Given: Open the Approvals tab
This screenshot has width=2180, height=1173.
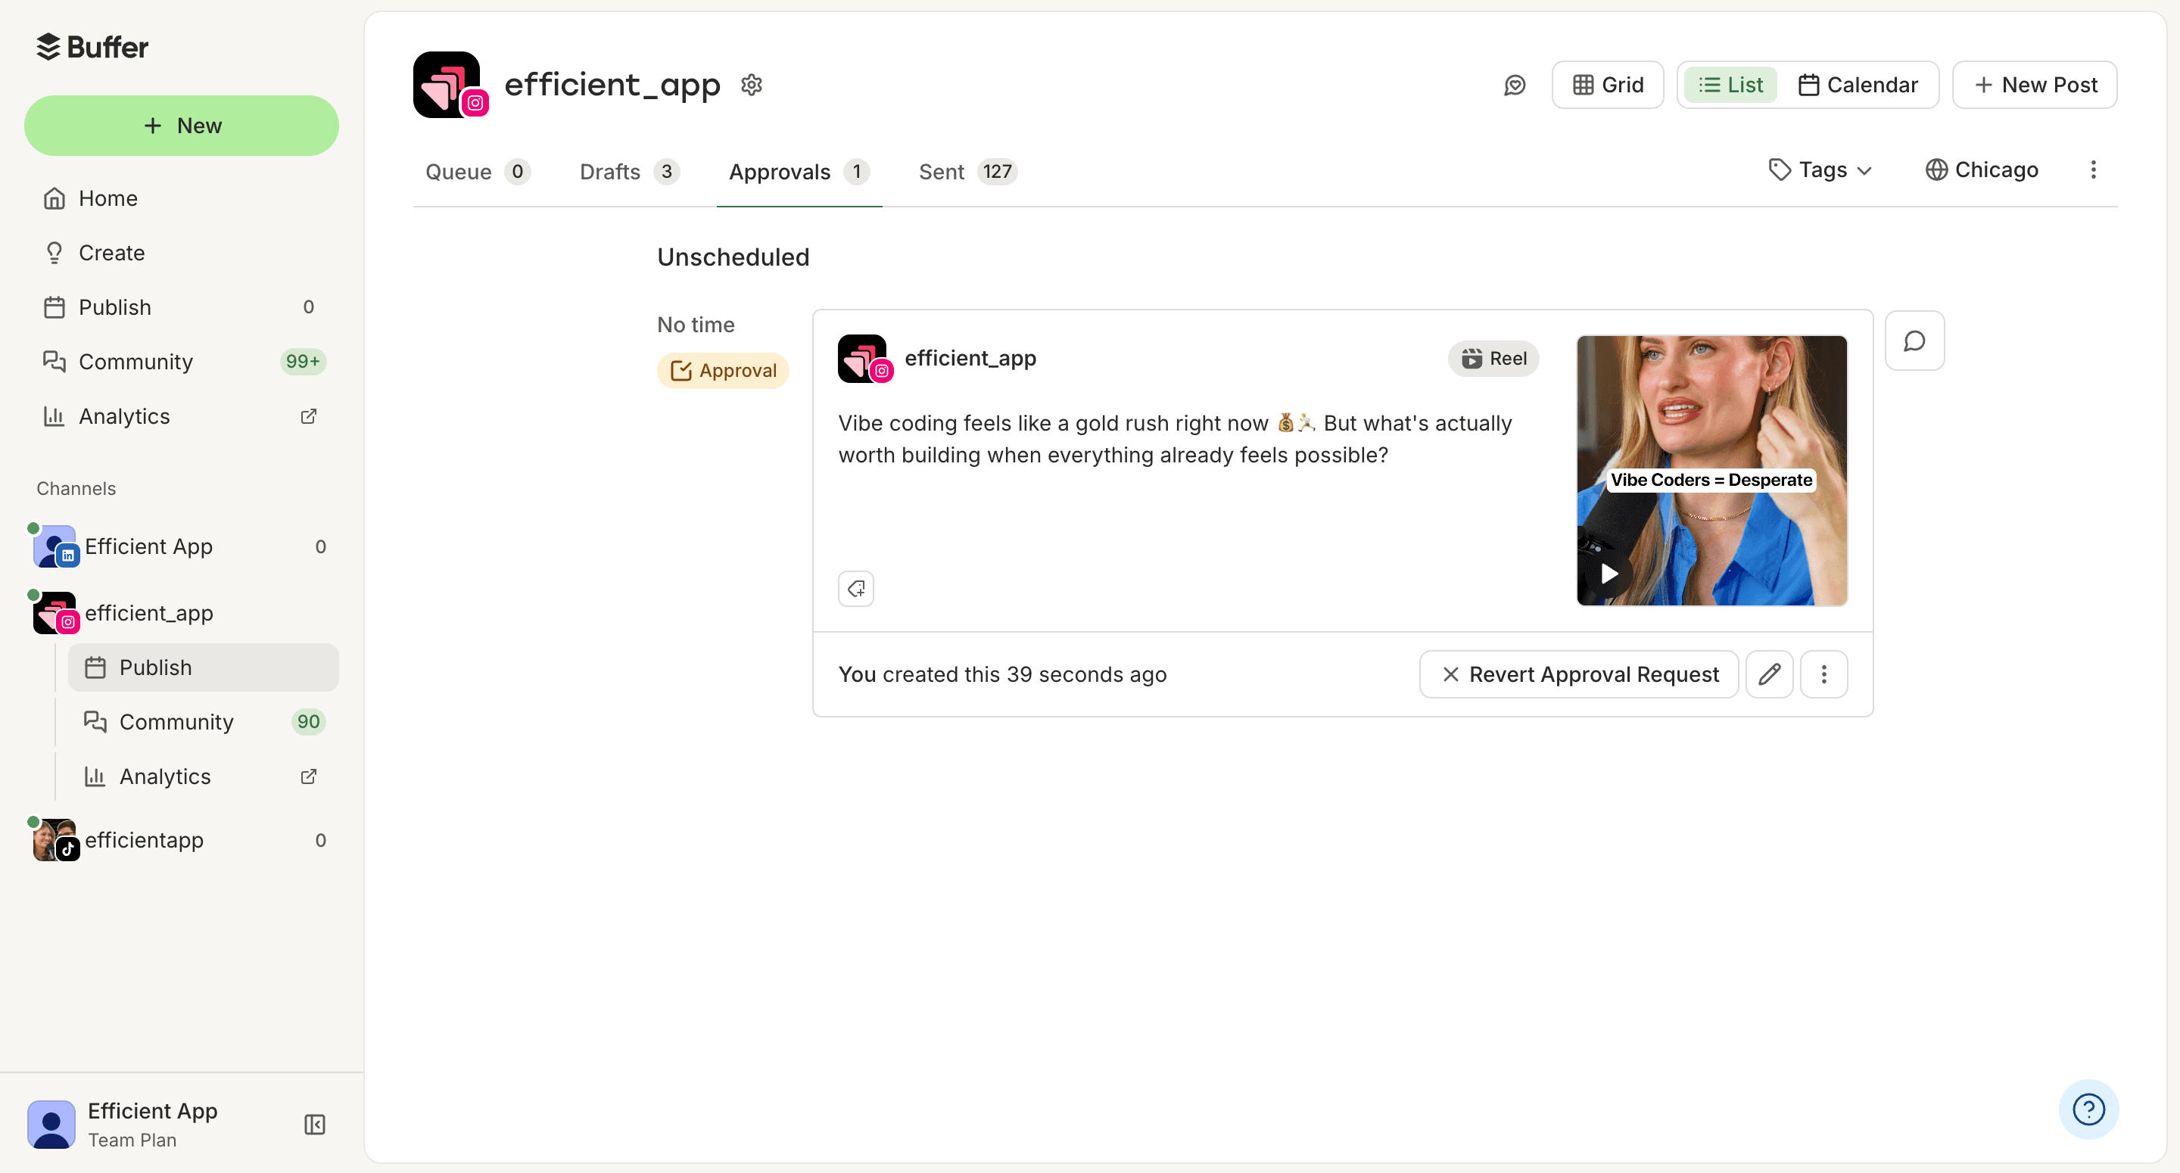Looking at the screenshot, I should (799, 172).
